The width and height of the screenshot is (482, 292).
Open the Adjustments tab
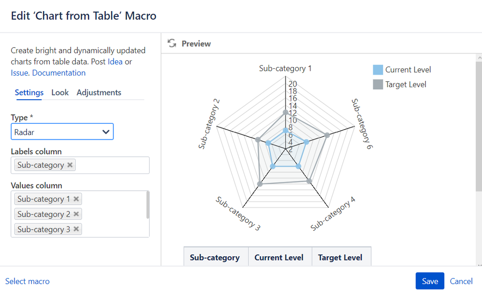(x=99, y=93)
